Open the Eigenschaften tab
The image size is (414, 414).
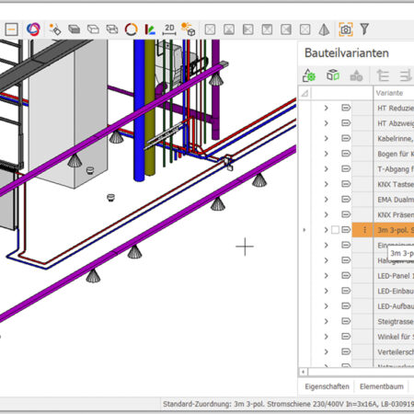tap(327, 386)
